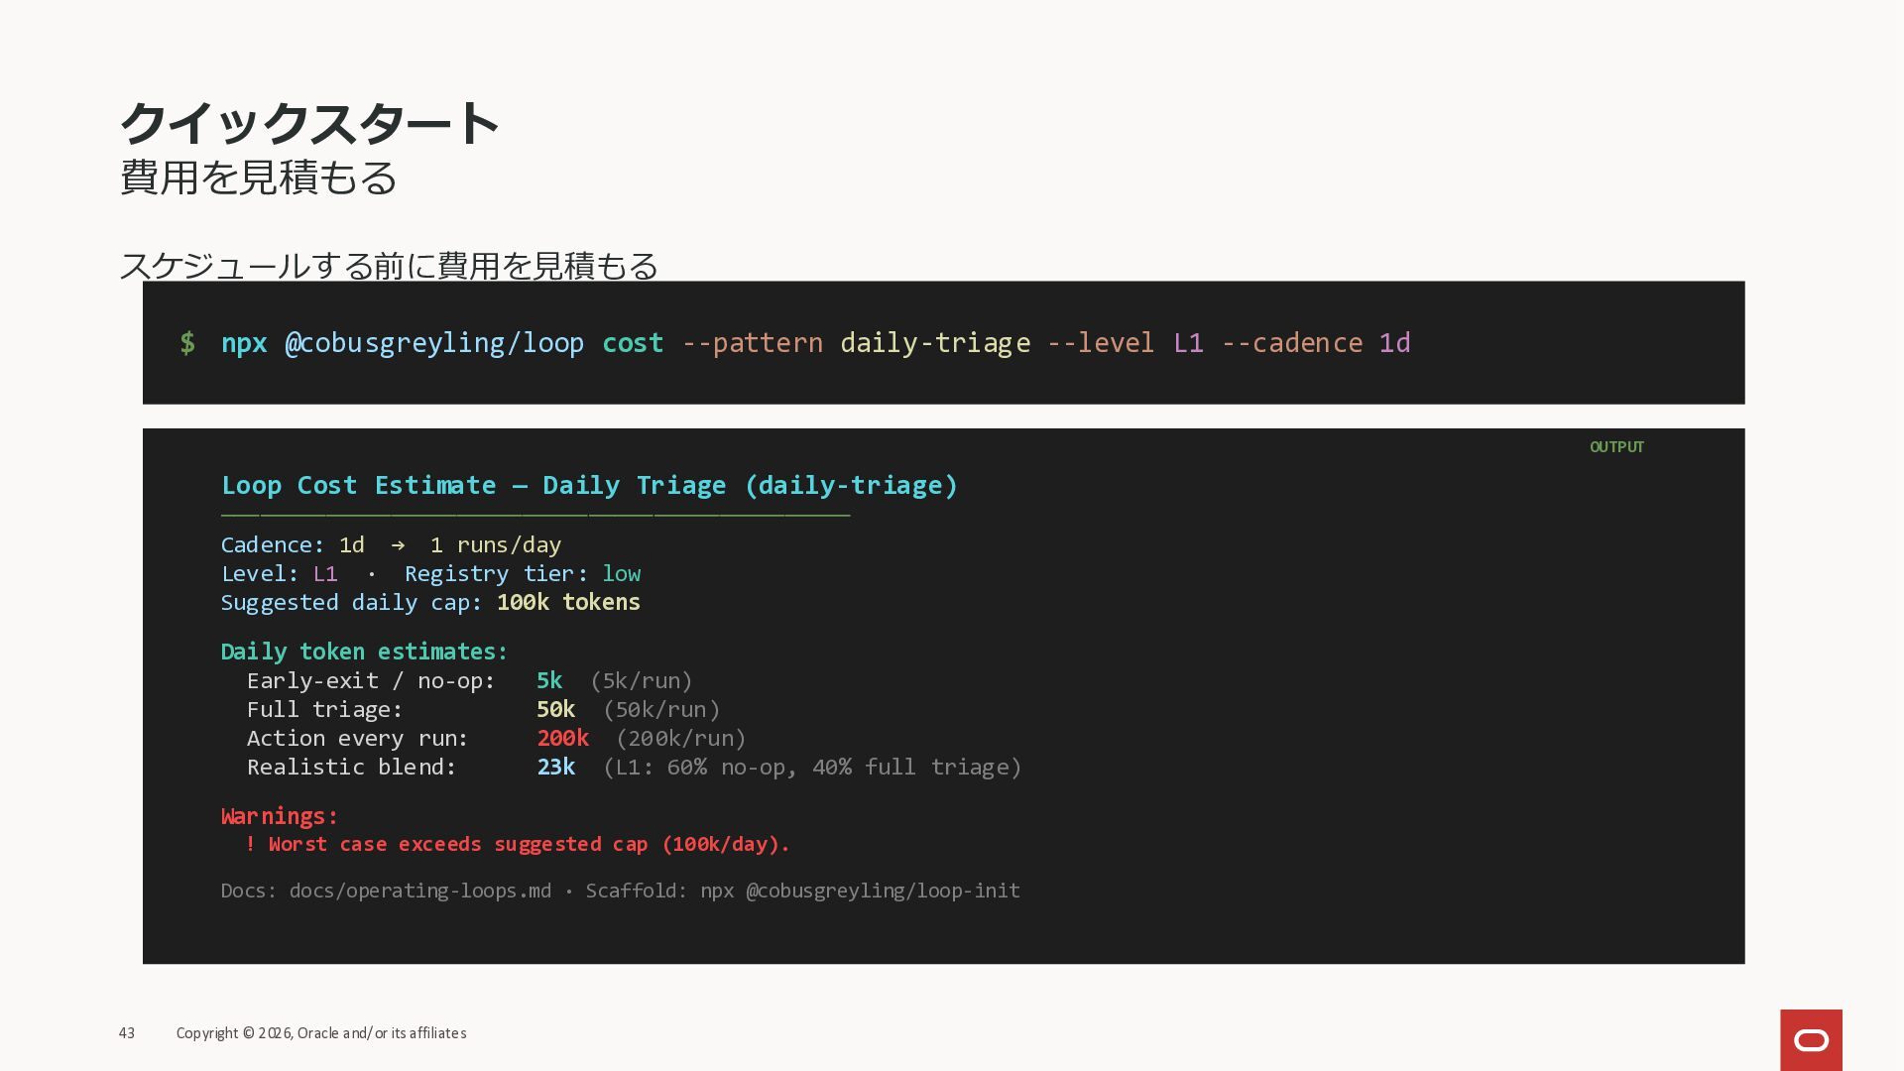
Task: Click the OUTPUT label
Action: point(1616,447)
